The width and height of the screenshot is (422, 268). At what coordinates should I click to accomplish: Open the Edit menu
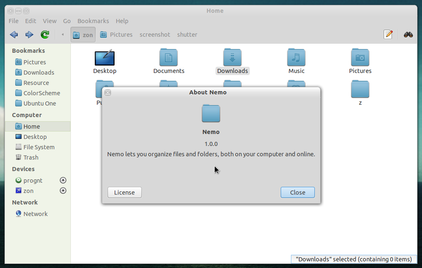coord(30,21)
